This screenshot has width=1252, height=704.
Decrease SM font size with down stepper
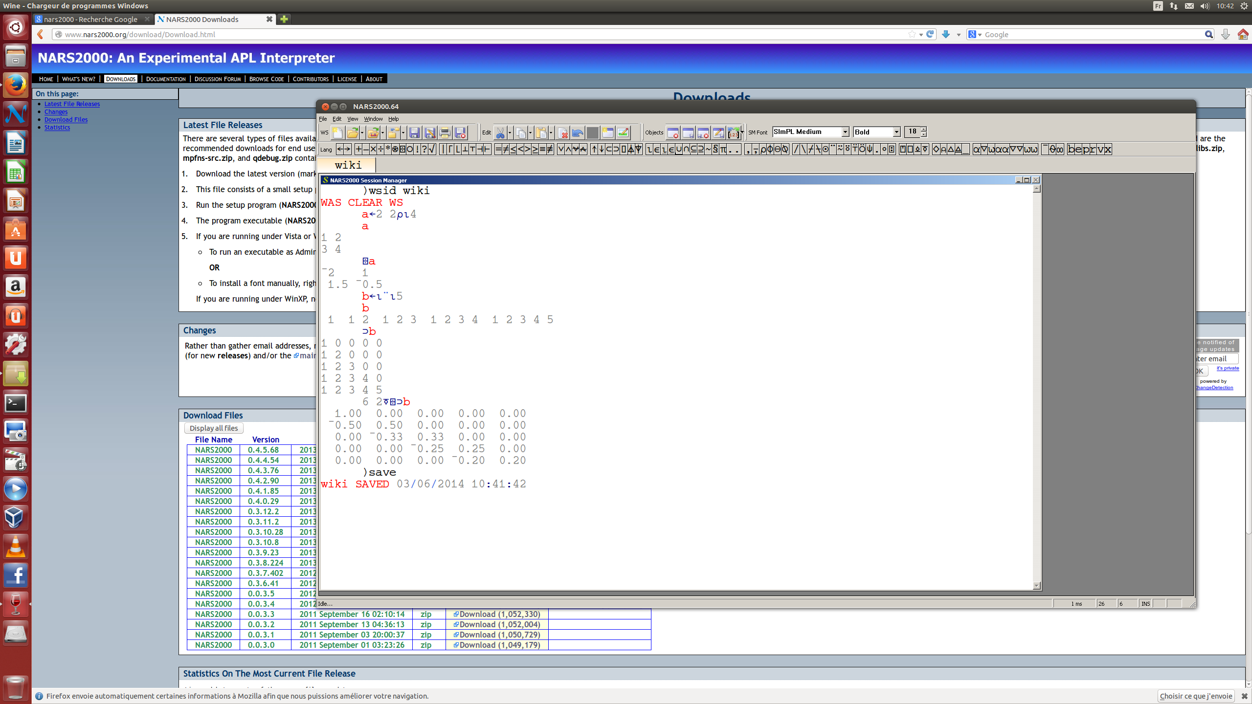pos(923,134)
